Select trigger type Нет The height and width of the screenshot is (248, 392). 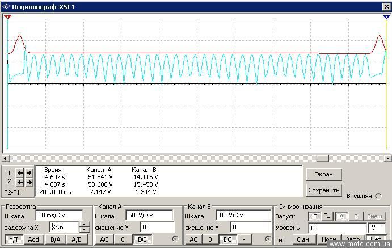376,239
